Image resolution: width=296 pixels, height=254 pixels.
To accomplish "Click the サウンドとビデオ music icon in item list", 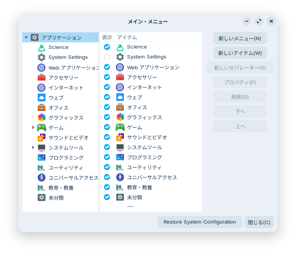I will (x=120, y=137).
